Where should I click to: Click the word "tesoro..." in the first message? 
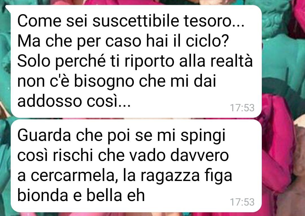pyautogui.click(x=214, y=21)
